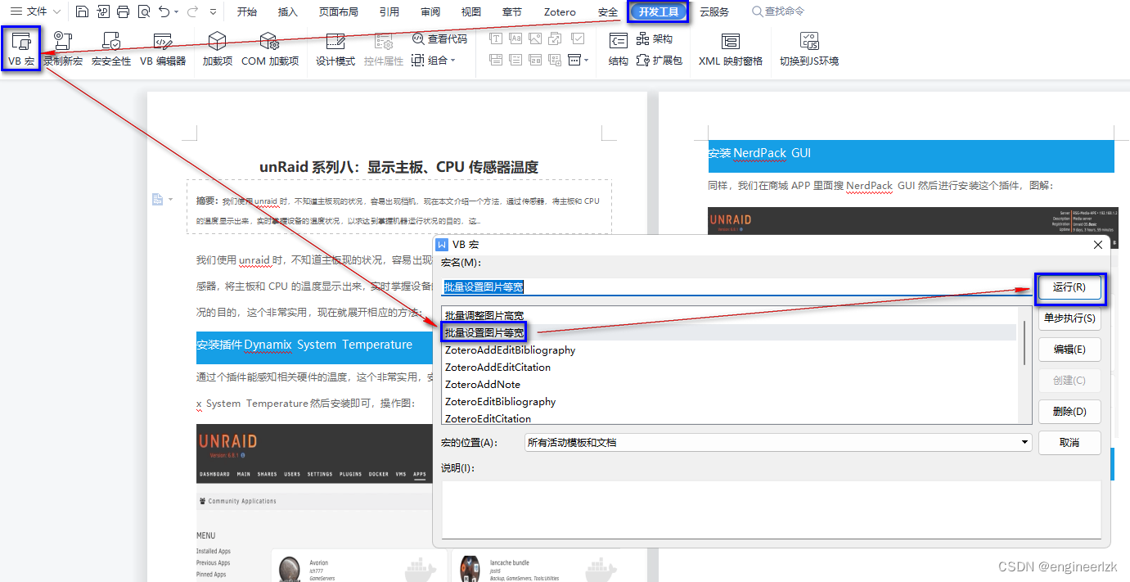The image size is (1130, 582).
Task: Click 查找命令 search command box
Action: [x=777, y=11]
